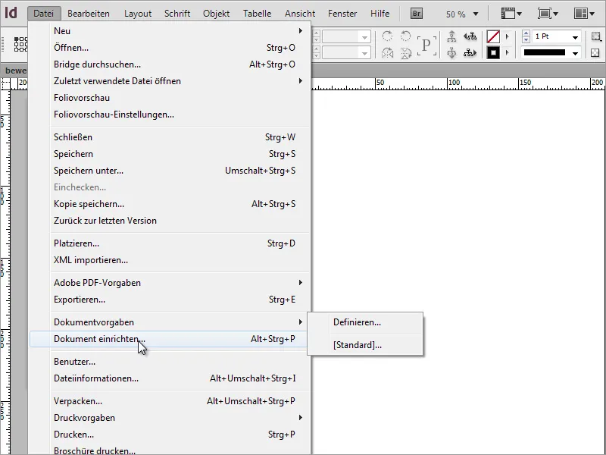Expand the Dokumentvorgaben submenu
This screenshot has width=606, height=455.
point(169,322)
